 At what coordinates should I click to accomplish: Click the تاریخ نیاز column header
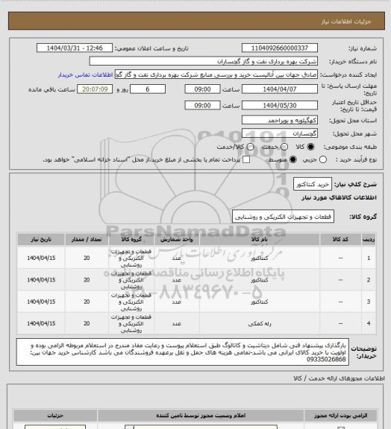[41, 240]
